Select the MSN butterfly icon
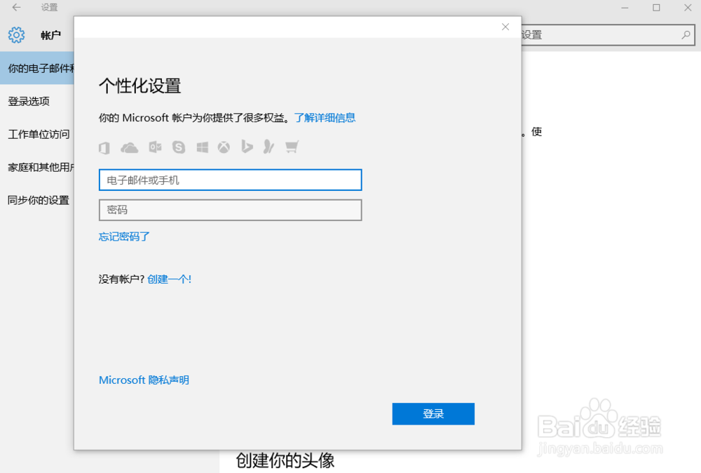Viewport: 701px width, 473px height. (x=268, y=147)
